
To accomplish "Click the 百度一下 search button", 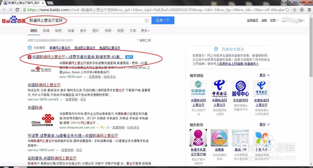I will 163,20.
